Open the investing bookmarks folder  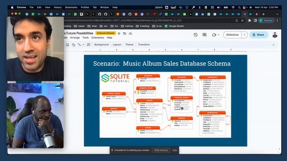point(143,26)
